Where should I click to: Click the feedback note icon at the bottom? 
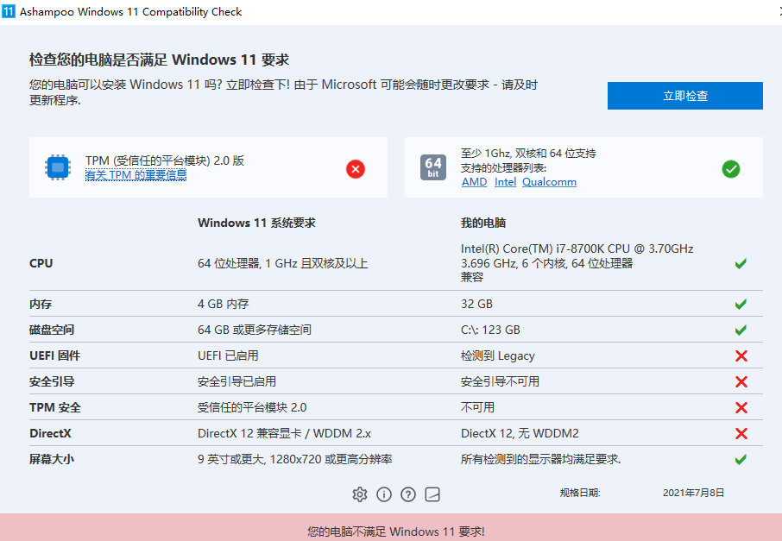tap(432, 494)
